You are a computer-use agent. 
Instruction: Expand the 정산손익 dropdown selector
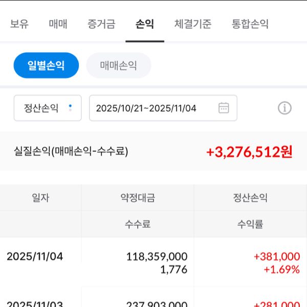(x=48, y=108)
